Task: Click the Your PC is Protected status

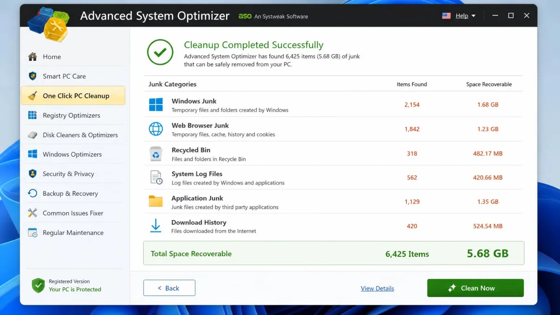Action: pyautogui.click(x=75, y=289)
